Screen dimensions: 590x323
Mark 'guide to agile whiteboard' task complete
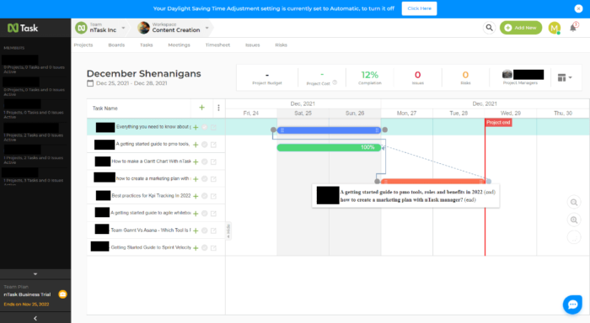[204, 214]
